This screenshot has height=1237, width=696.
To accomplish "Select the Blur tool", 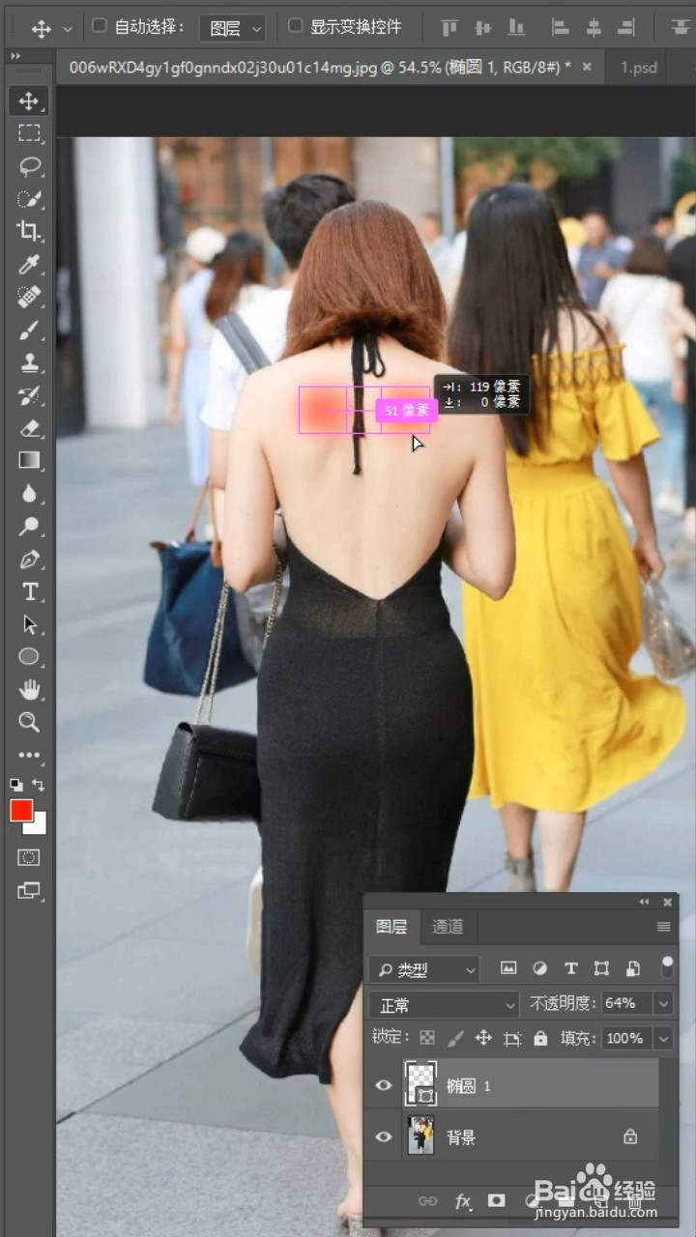I will click(x=29, y=494).
